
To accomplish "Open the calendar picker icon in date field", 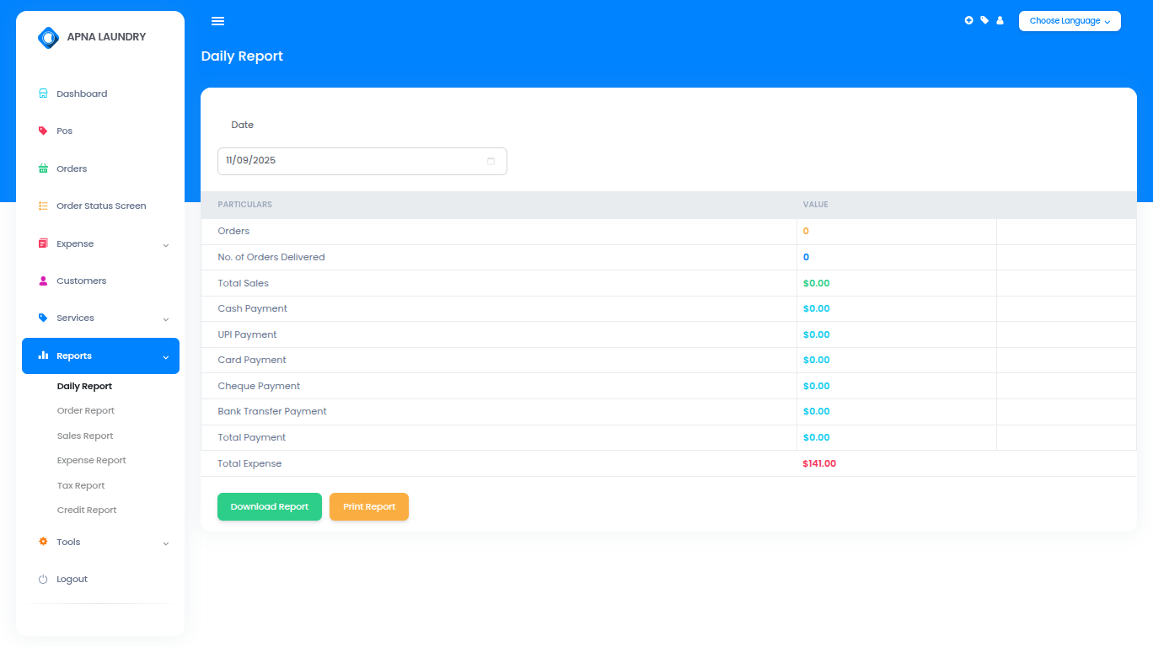I will click(x=491, y=161).
